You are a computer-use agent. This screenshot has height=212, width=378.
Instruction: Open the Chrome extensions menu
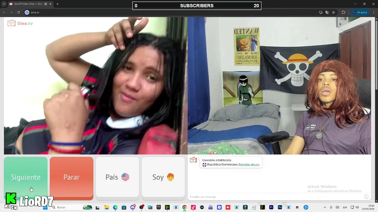click(x=343, y=12)
